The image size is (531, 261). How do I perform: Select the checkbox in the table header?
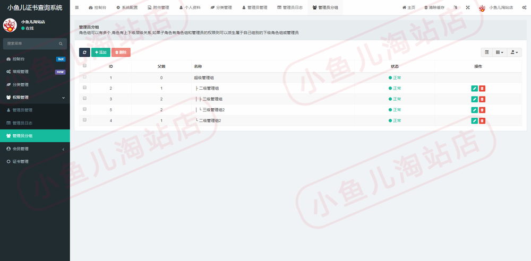pos(84,66)
